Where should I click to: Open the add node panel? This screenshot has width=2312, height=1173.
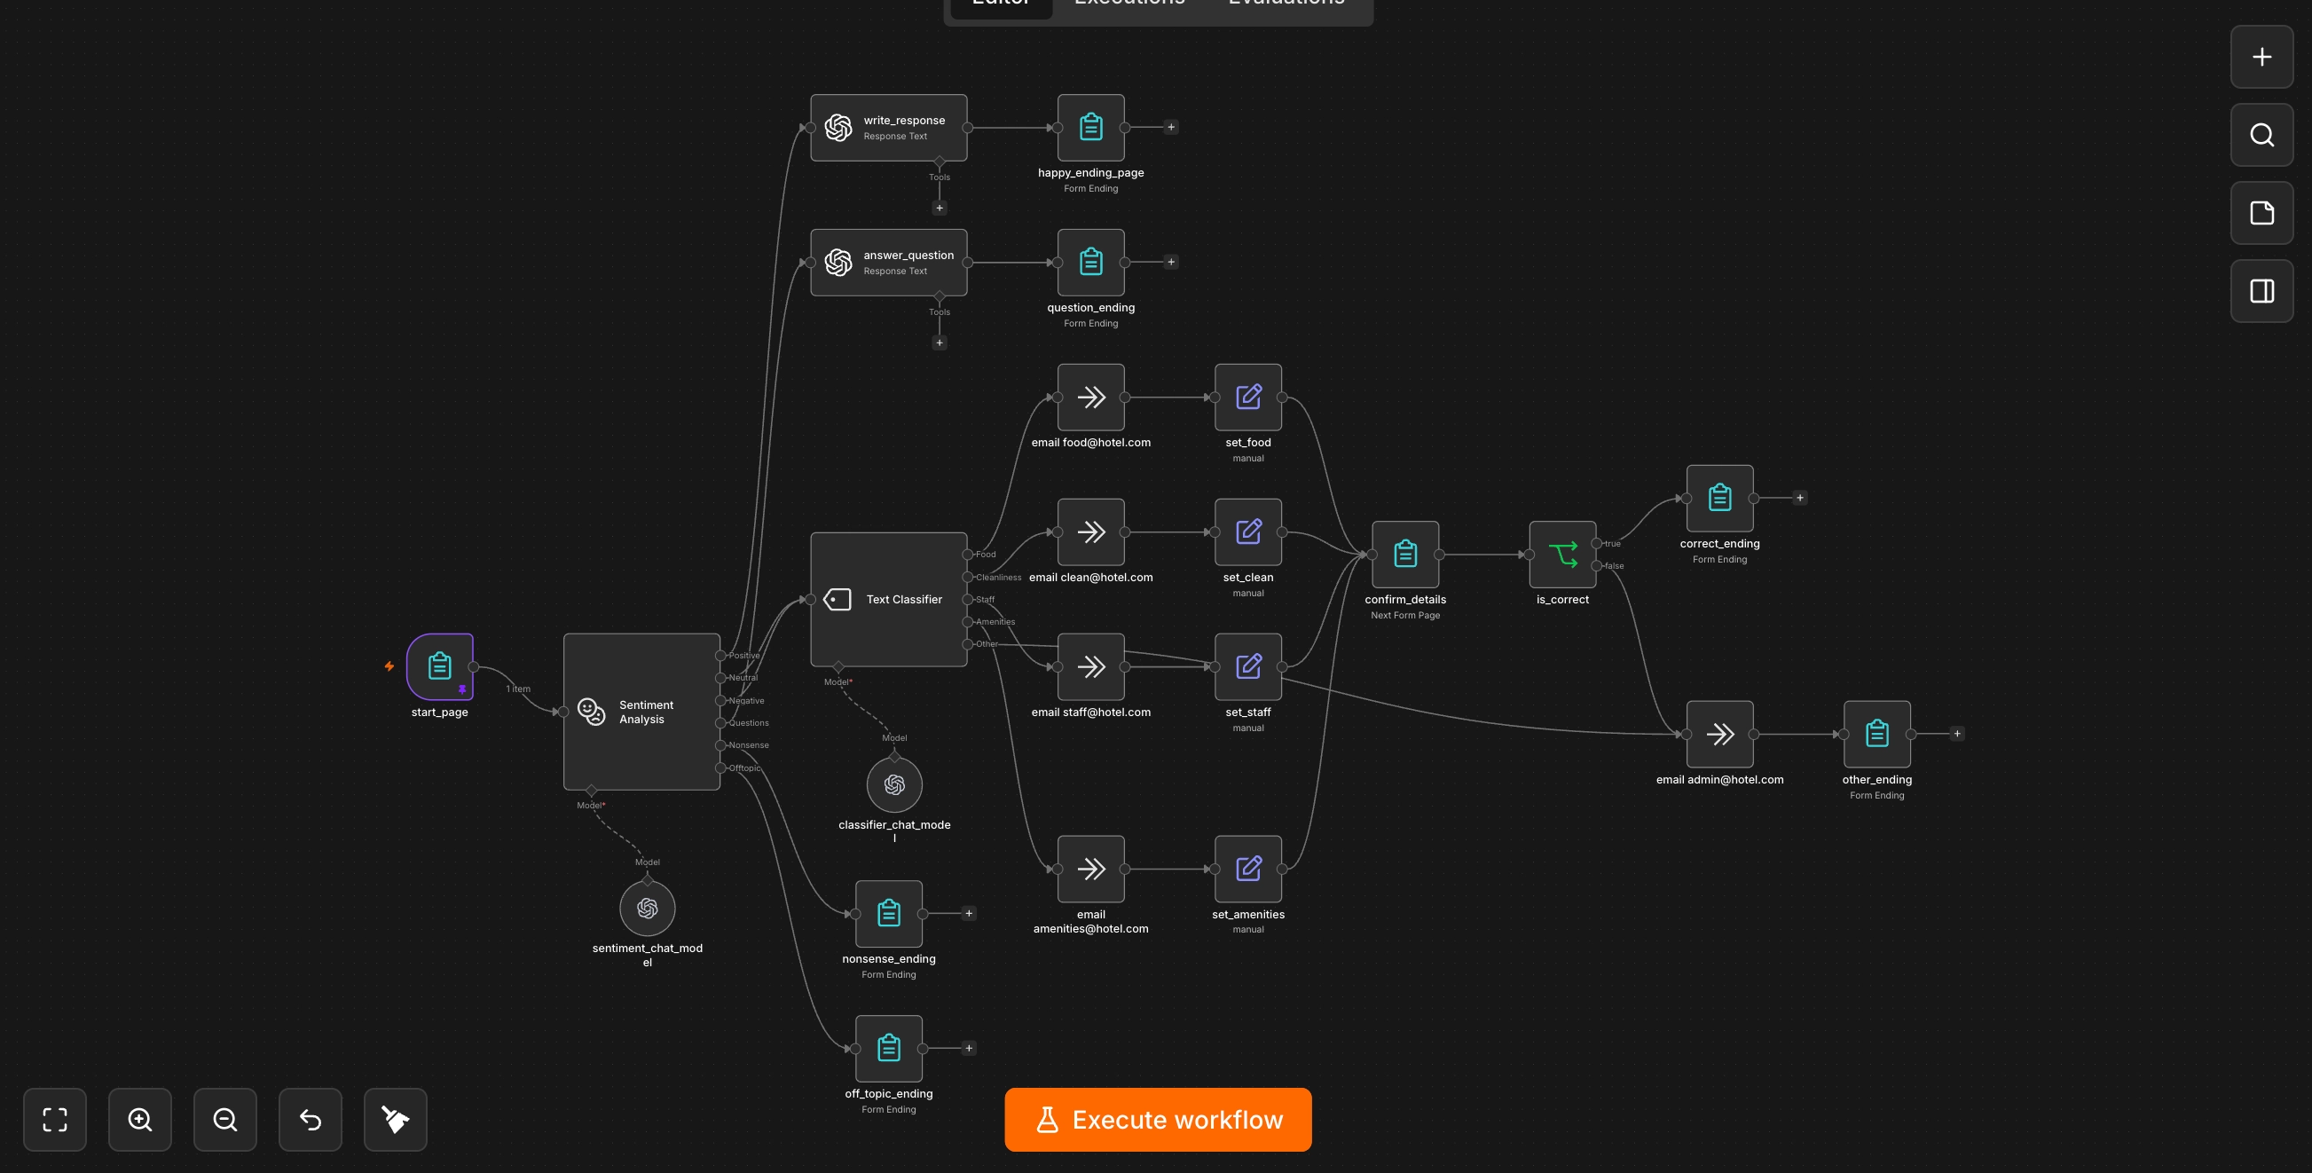click(2261, 57)
